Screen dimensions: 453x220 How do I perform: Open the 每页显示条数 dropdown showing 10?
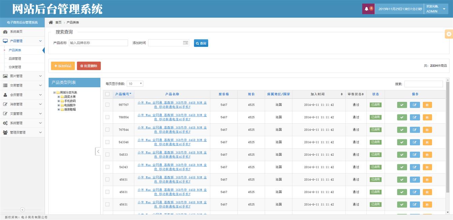coord(135,84)
